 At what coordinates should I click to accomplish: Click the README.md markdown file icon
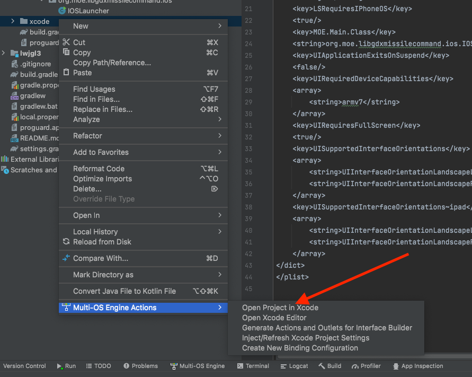tap(14, 138)
